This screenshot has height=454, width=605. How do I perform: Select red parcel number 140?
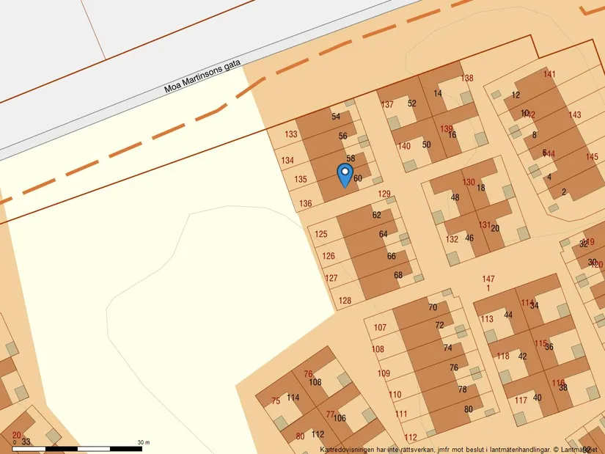404,146
